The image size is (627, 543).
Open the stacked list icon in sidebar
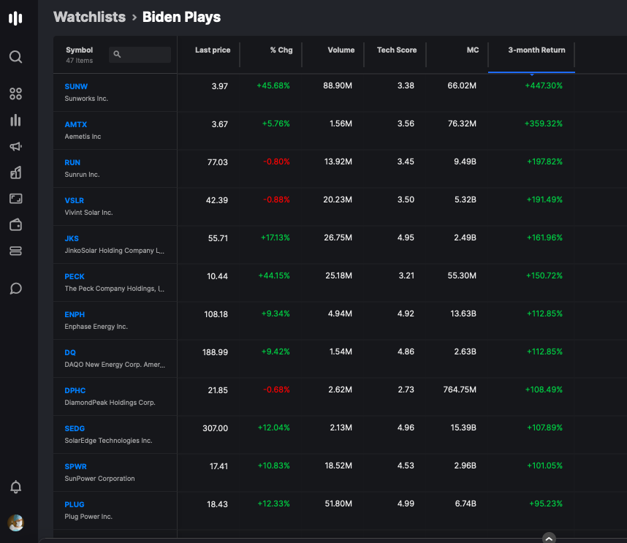(x=15, y=251)
